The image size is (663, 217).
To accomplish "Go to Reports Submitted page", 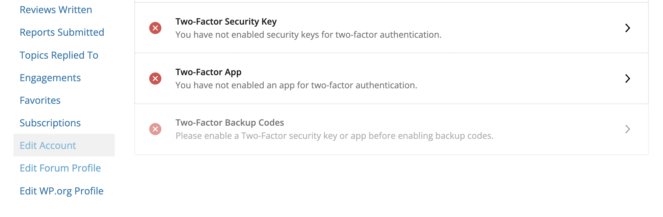I will point(62,32).
